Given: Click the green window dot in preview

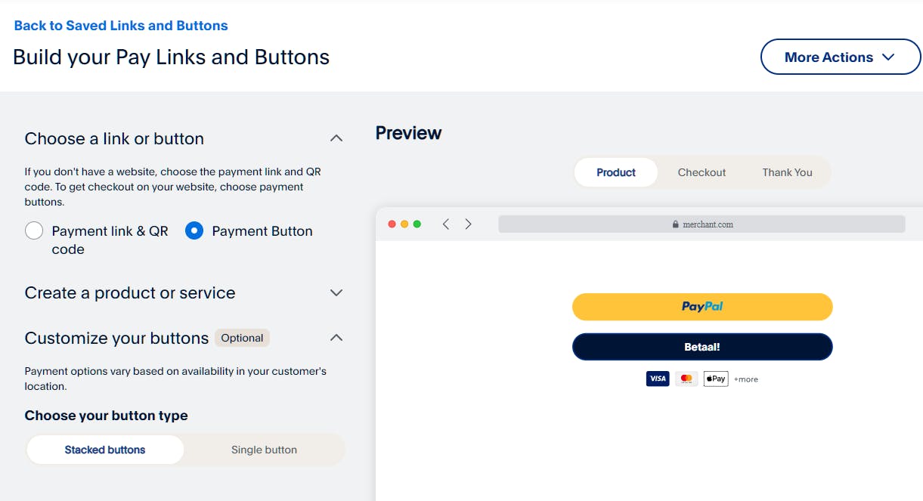Looking at the screenshot, I should click(x=417, y=224).
